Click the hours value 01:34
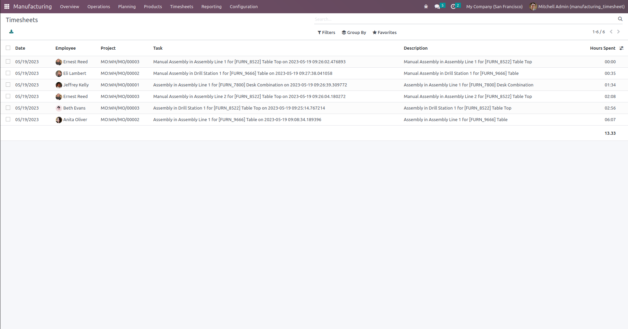 pos(610,85)
